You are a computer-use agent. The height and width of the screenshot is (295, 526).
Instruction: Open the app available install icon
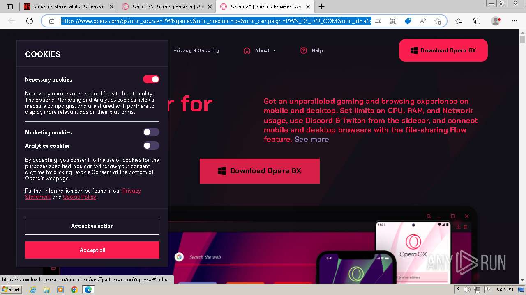[378, 21]
